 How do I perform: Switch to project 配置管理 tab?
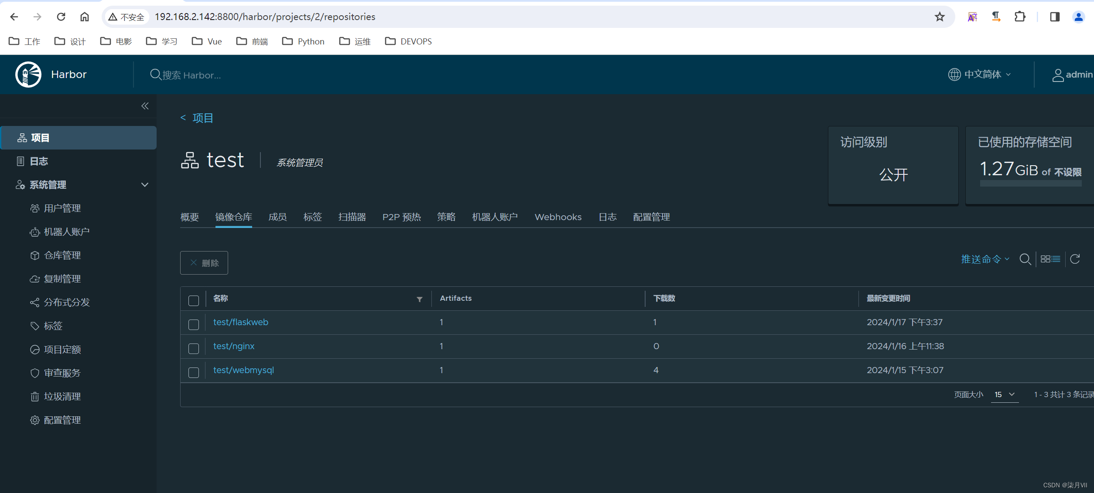coord(651,217)
